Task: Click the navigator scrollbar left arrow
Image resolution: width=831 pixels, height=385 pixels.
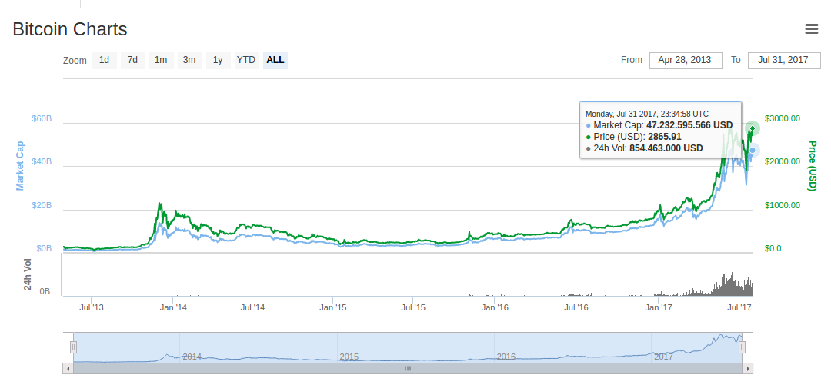Action: [68, 369]
